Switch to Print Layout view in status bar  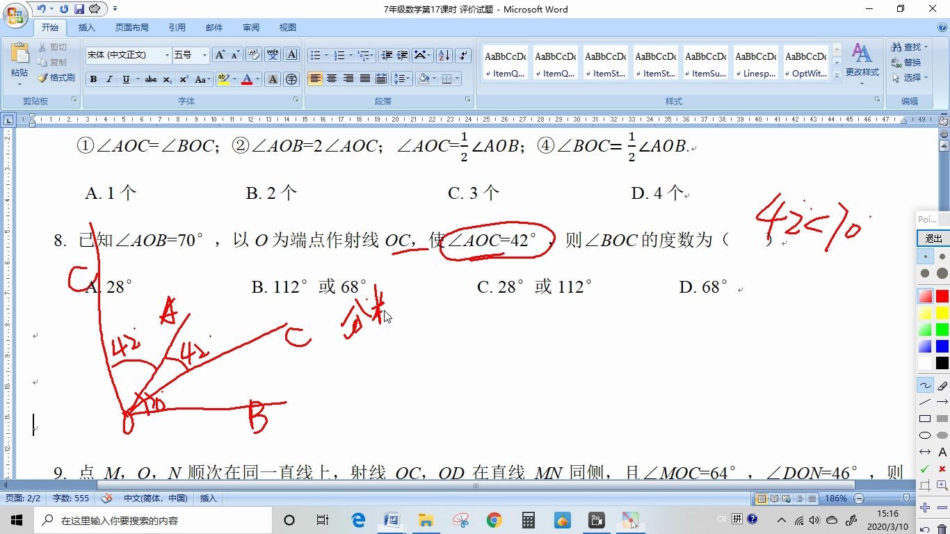pos(762,499)
